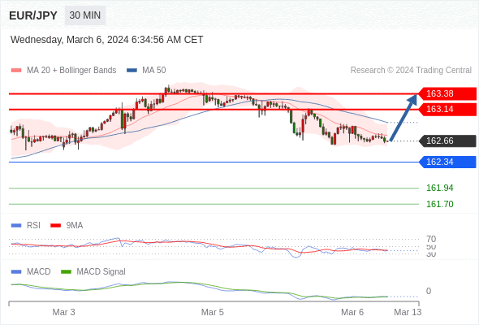
Task: Click the 163.38 resistance price tag
Action: click(447, 93)
